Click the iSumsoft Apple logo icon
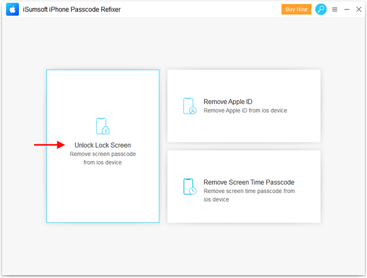 pyautogui.click(x=13, y=9)
